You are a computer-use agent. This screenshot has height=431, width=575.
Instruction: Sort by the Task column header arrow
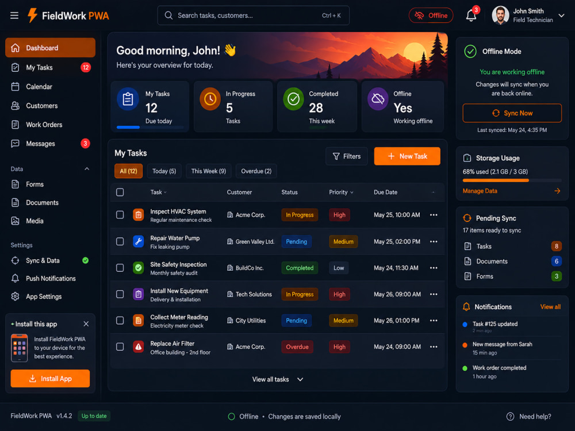[165, 193]
